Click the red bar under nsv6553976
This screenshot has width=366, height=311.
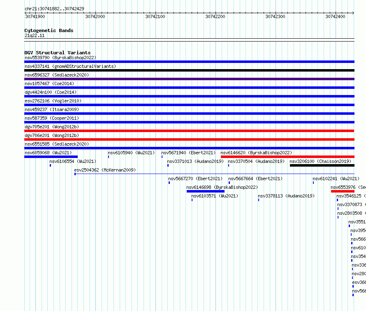[343, 191]
